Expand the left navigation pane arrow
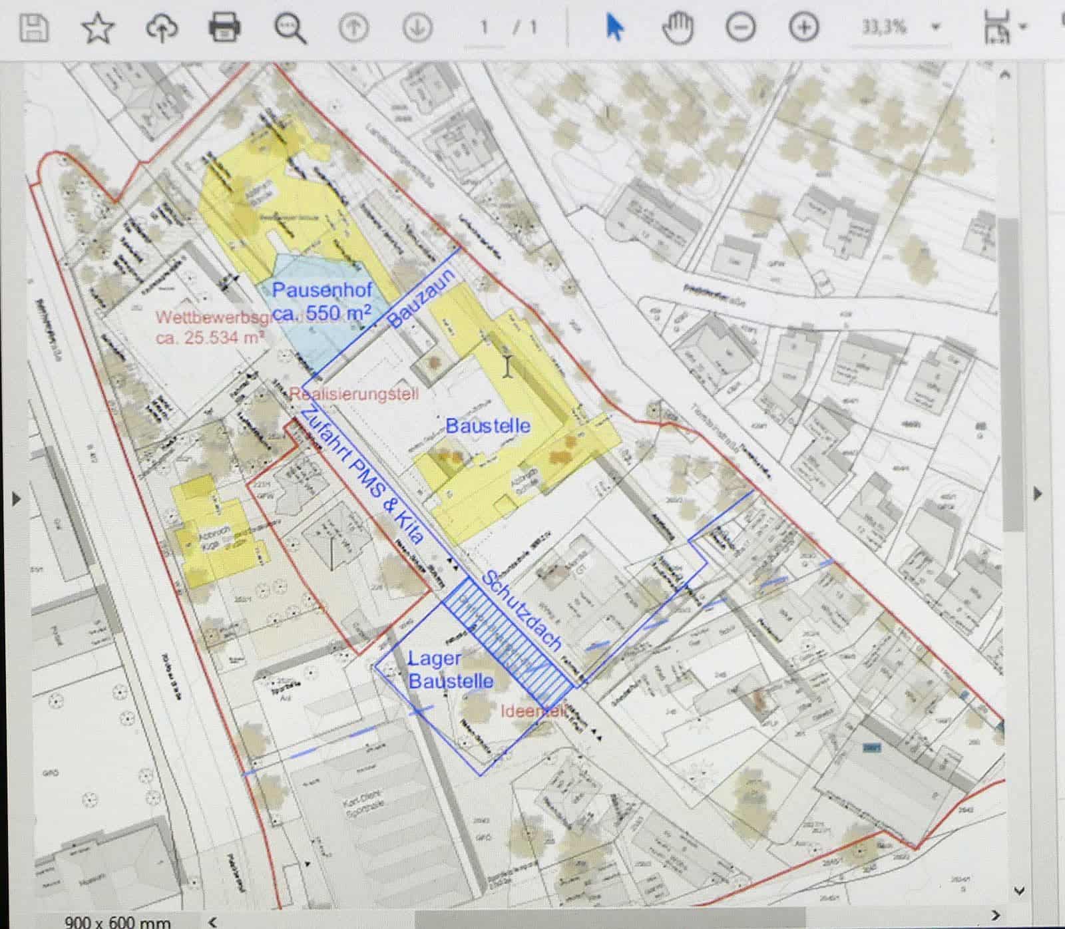The image size is (1065, 929). 16,498
